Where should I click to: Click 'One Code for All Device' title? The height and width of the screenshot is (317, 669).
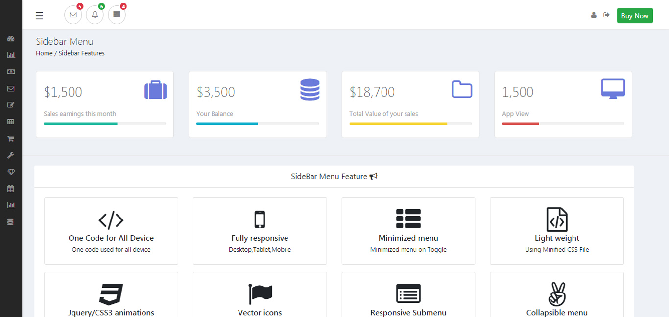click(x=111, y=238)
